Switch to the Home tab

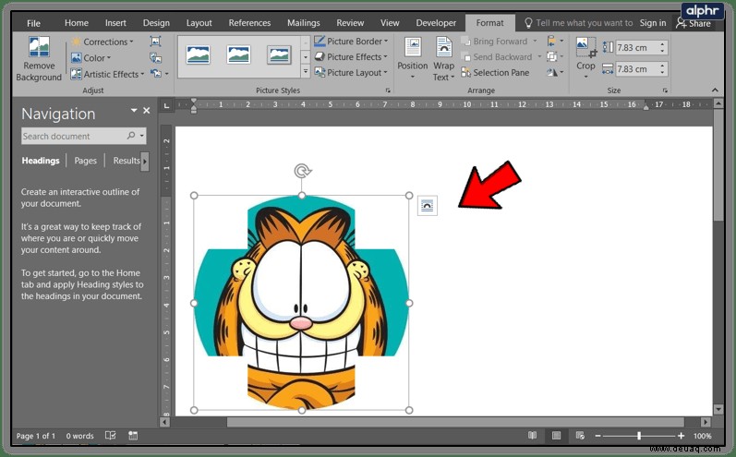(77, 23)
